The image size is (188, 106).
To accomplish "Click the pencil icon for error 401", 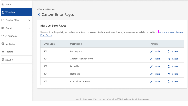I will pos(151,59).
